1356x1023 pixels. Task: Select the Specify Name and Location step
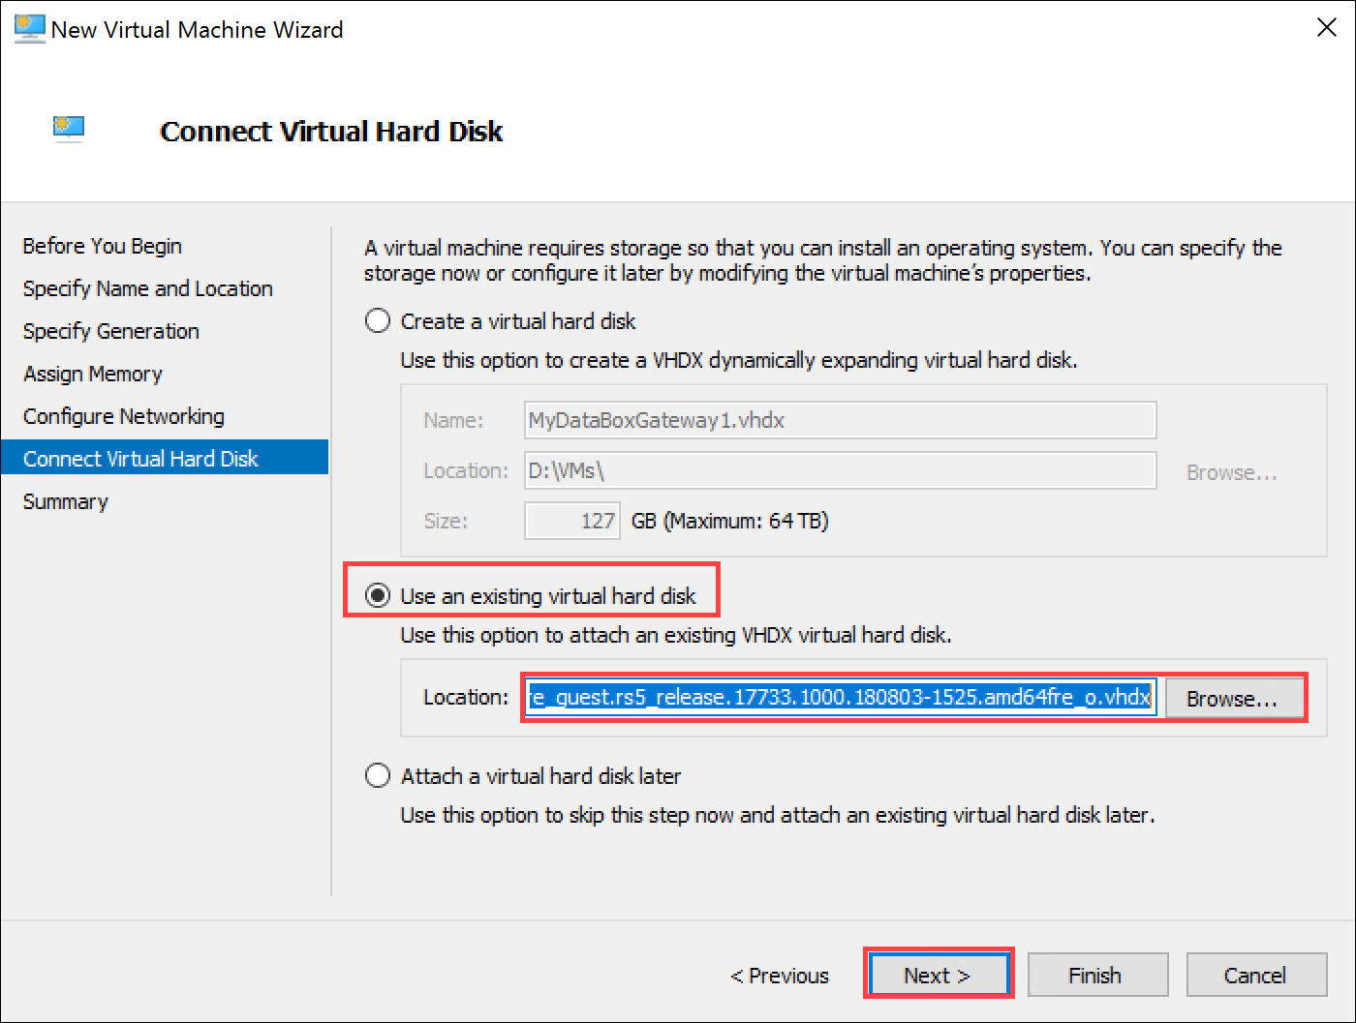pyautogui.click(x=147, y=288)
